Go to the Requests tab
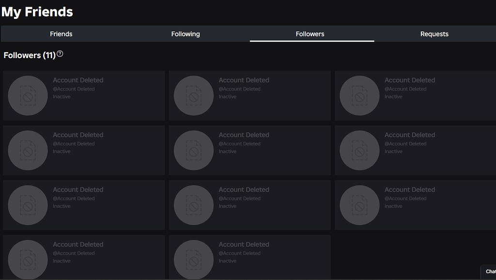The width and height of the screenshot is (496, 280). 434,34
